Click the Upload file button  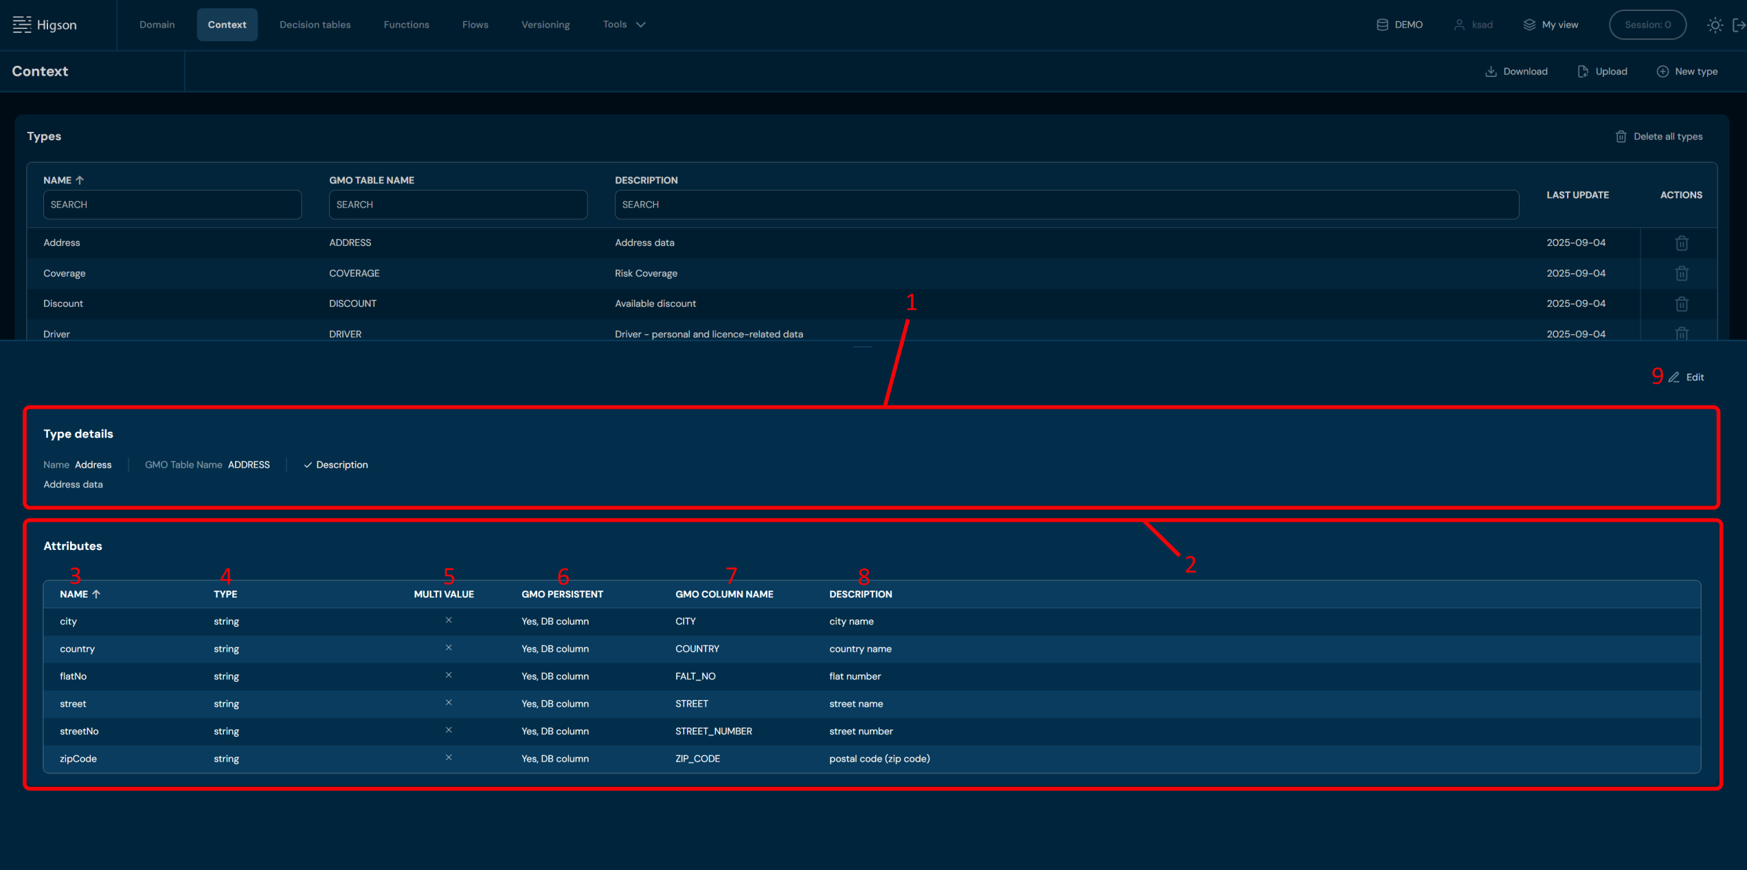(x=1602, y=71)
